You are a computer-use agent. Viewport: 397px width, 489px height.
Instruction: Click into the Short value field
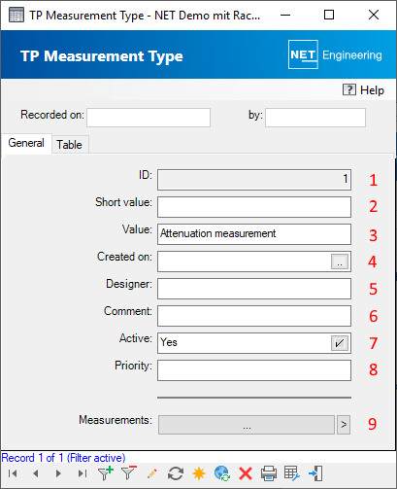[x=254, y=207]
